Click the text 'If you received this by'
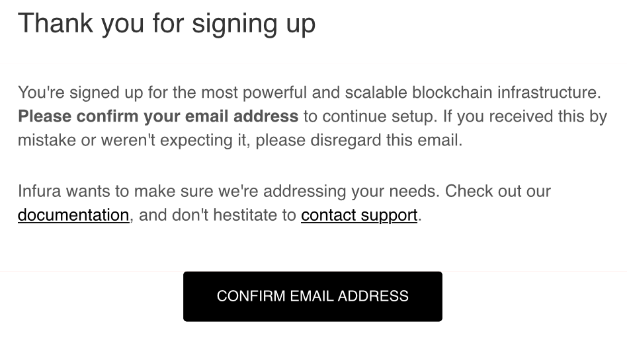 (x=525, y=116)
